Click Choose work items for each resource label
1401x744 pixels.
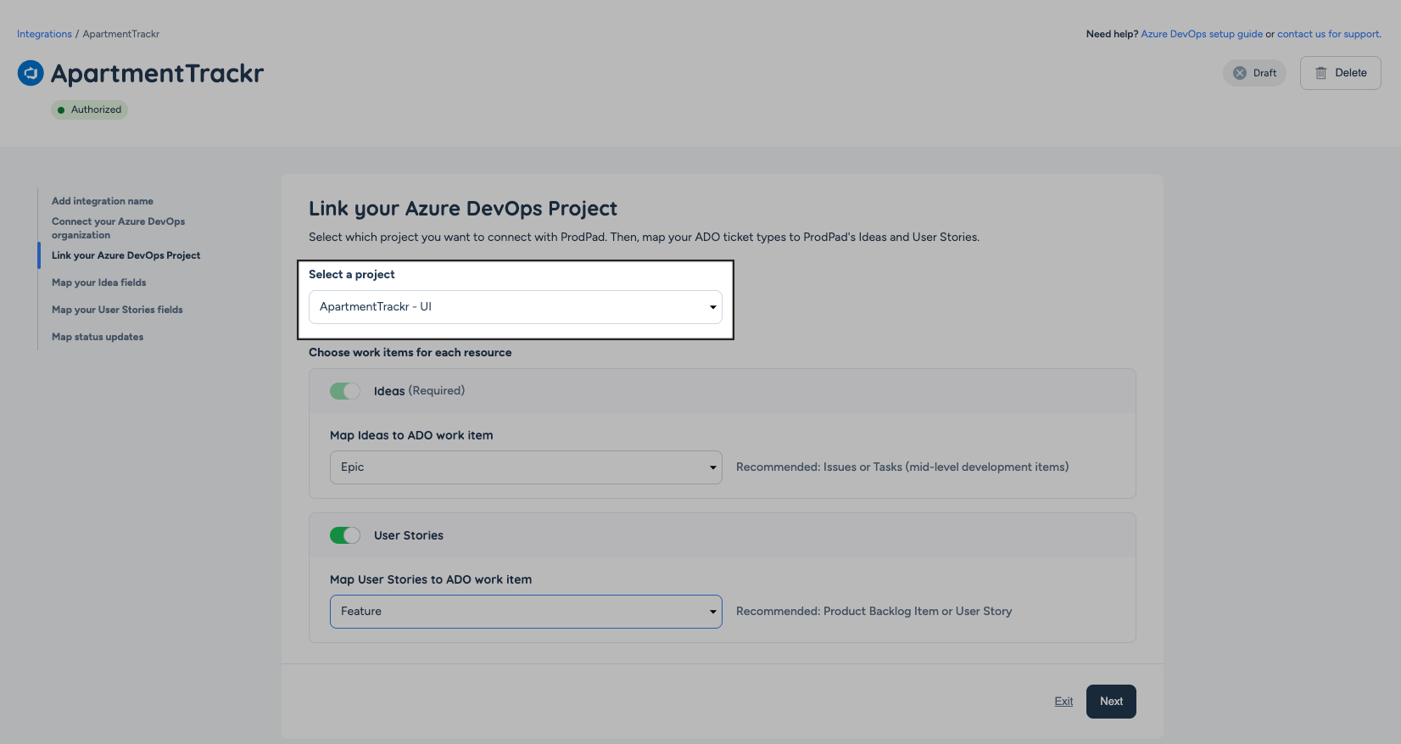410,353
